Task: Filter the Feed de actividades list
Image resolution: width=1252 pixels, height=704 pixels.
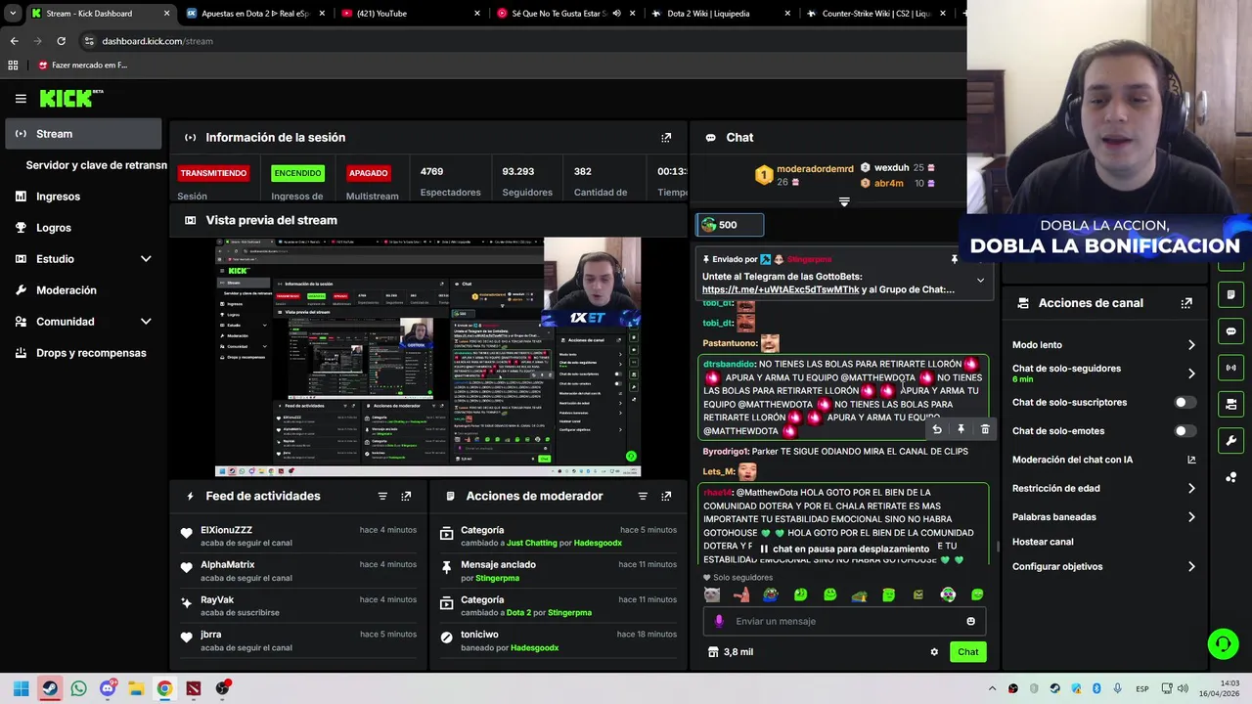Action: (x=382, y=497)
